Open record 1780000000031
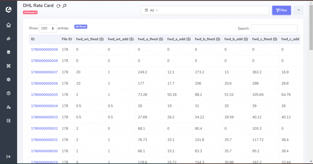Viewport: 313px width, 164px height. (44, 140)
